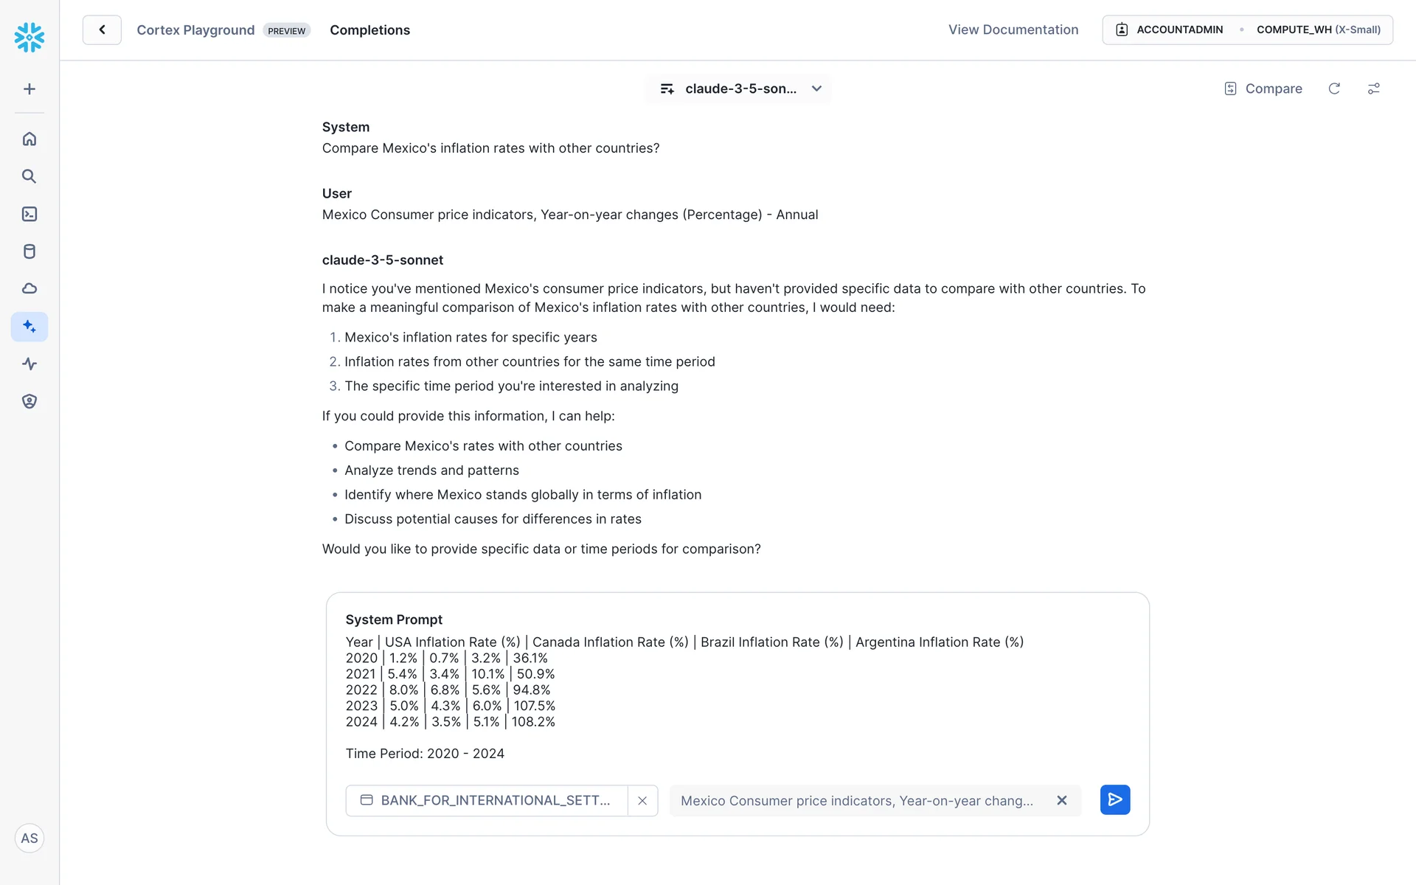Open the Monitoring activity pulse icon
Image resolution: width=1416 pixels, height=885 pixels.
pyautogui.click(x=29, y=364)
